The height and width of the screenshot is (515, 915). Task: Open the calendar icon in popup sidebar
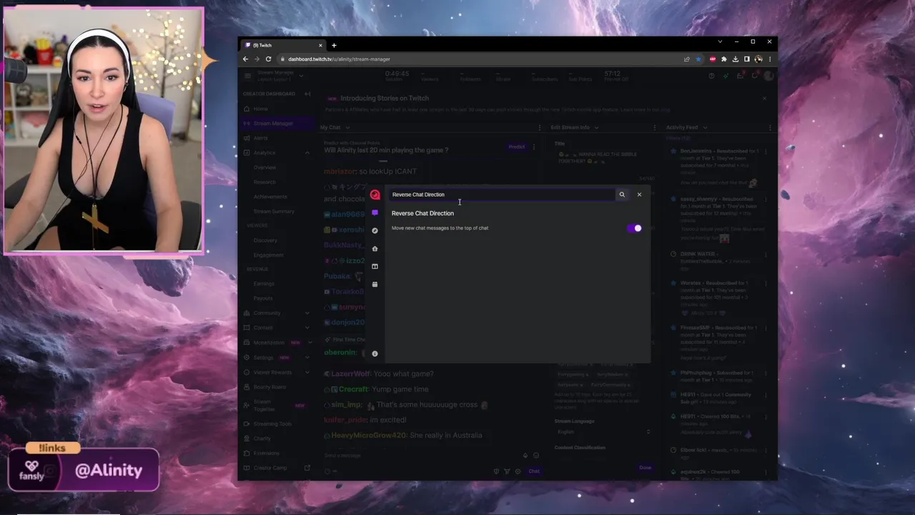375,284
